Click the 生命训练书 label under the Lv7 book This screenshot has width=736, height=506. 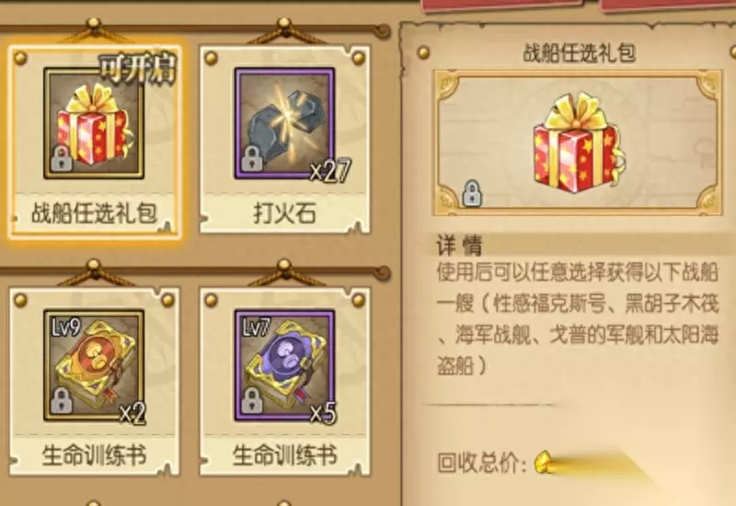tap(284, 455)
